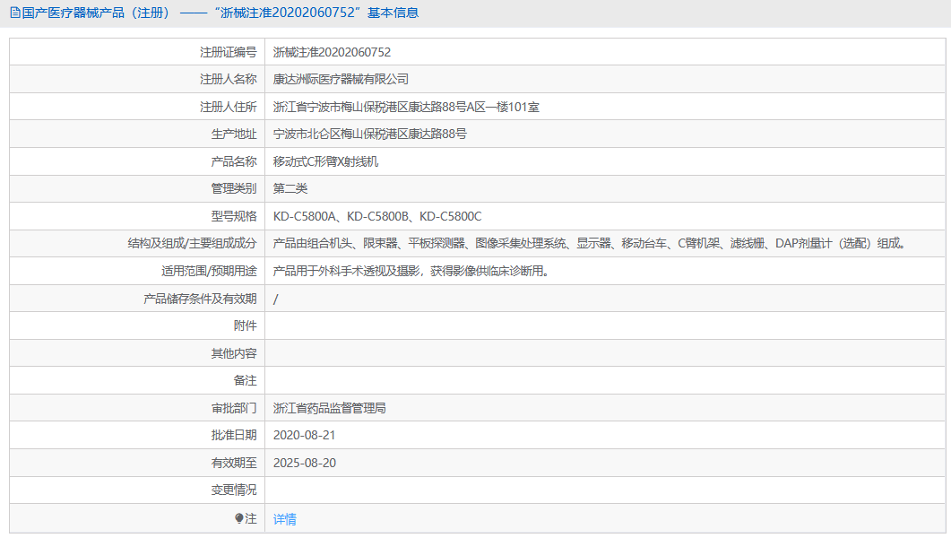The image size is (951, 538).
Task: Select registrant name 康达洲际医疗器械有限公司
Action: click(x=341, y=80)
